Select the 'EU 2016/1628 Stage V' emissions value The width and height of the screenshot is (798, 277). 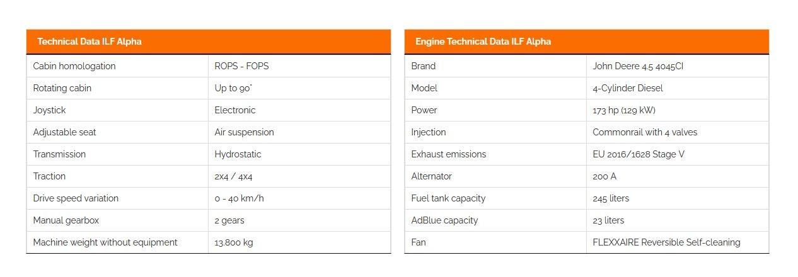tap(639, 154)
